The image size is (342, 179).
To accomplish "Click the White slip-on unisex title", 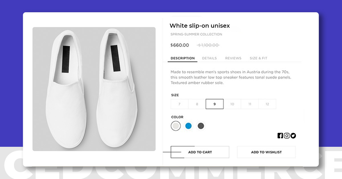I will 199,26.
